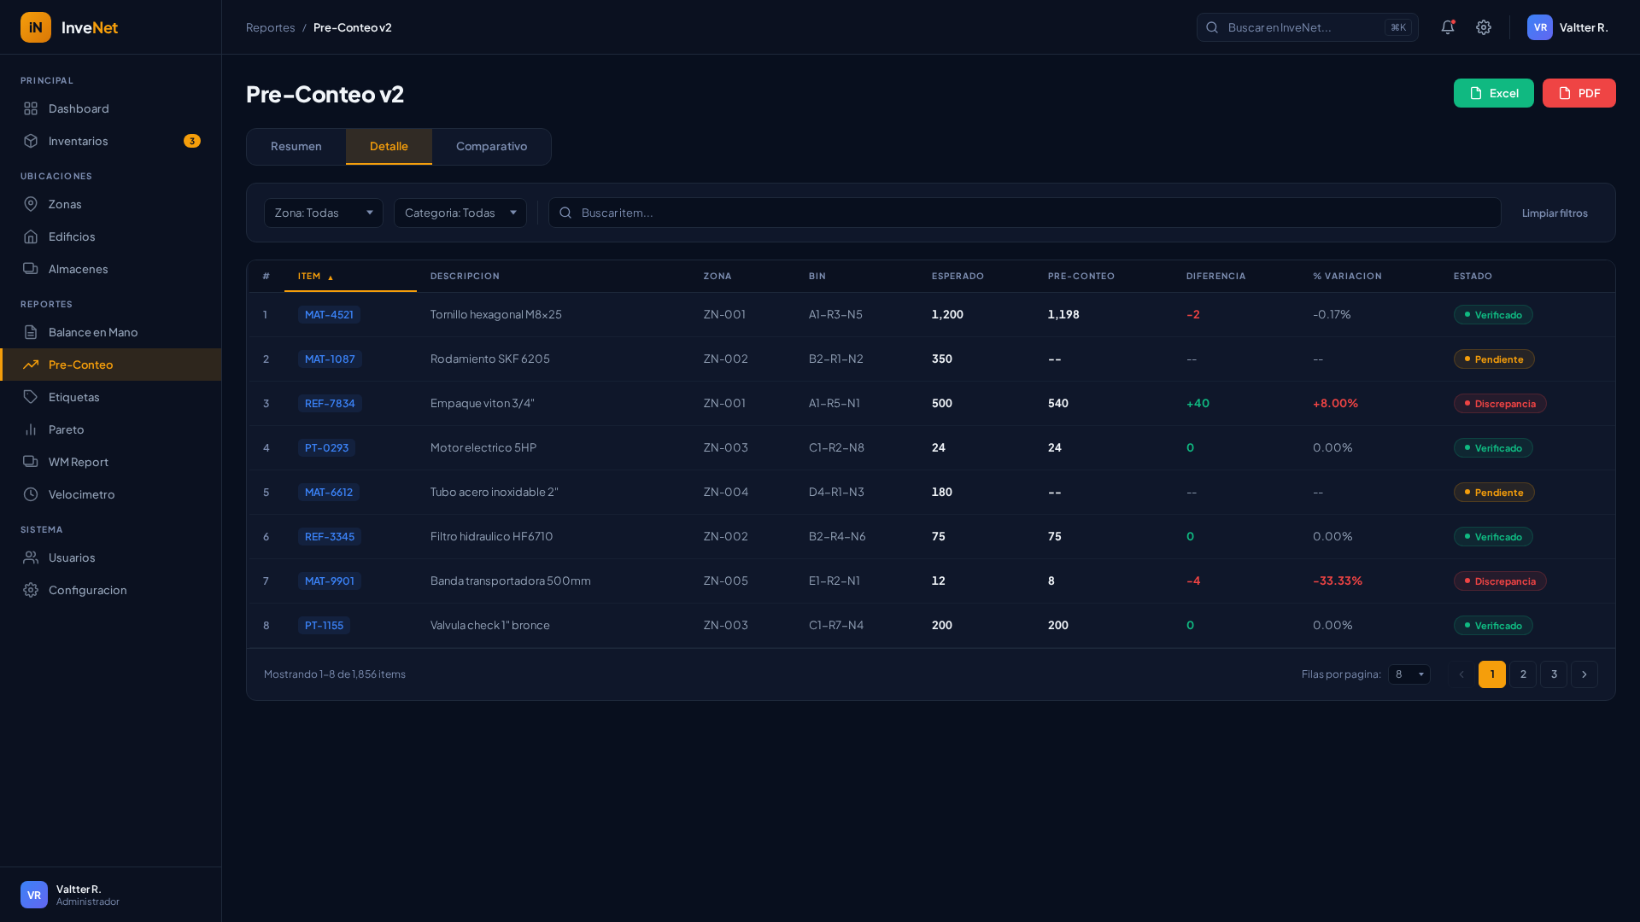This screenshot has height=922, width=1640.
Task: Open item MAT-4521 link
Action: [329, 314]
